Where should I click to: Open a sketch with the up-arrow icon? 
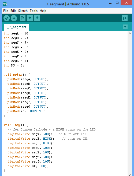coord(30,18)
